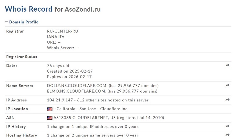The height and width of the screenshot is (140, 233).
Task: Click the Created on 2025-02-17 date line
Action: pyautogui.click(x=70, y=71)
